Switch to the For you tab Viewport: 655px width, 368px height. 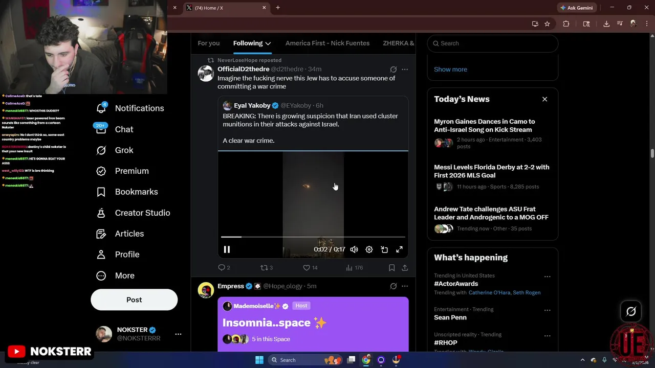coord(208,43)
